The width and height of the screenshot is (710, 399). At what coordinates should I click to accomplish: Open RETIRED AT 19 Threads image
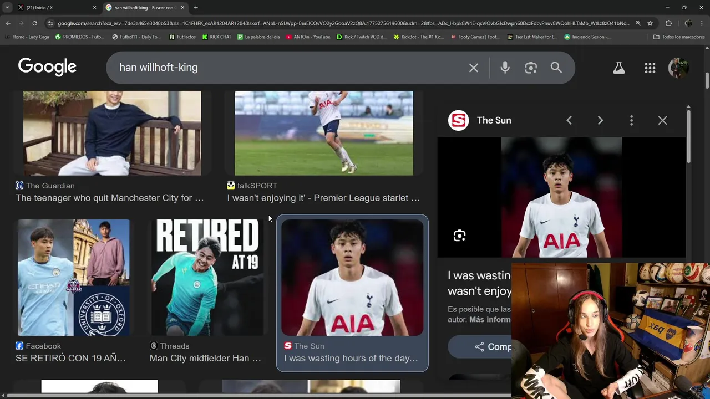tap(207, 278)
